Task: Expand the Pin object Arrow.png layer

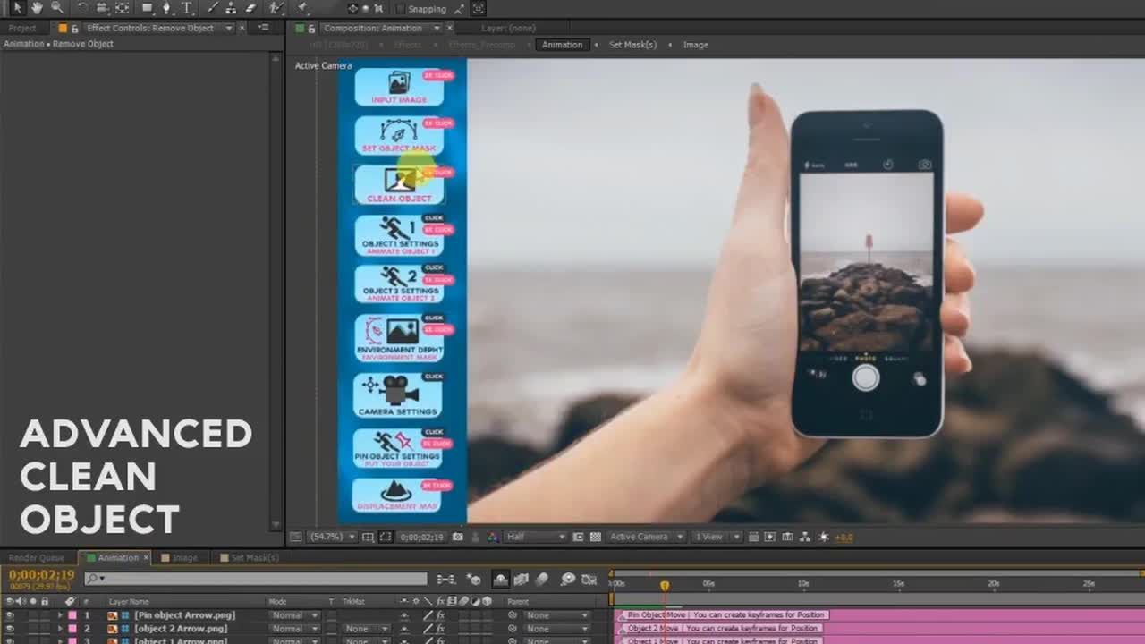Action: [x=60, y=615]
